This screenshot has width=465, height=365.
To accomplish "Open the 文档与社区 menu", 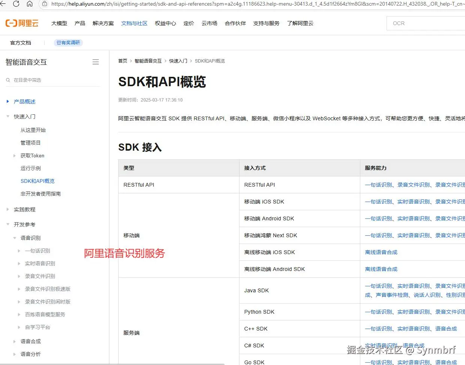I will pyautogui.click(x=134, y=23).
